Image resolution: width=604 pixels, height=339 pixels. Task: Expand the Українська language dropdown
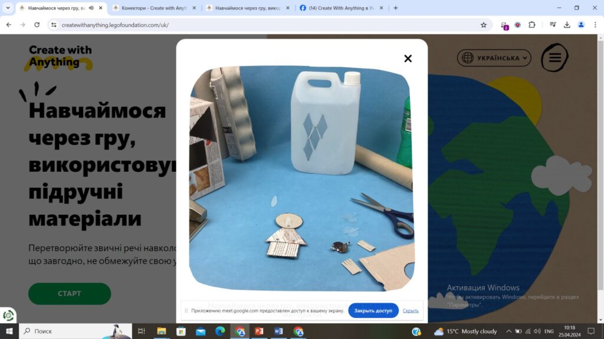pyautogui.click(x=494, y=58)
